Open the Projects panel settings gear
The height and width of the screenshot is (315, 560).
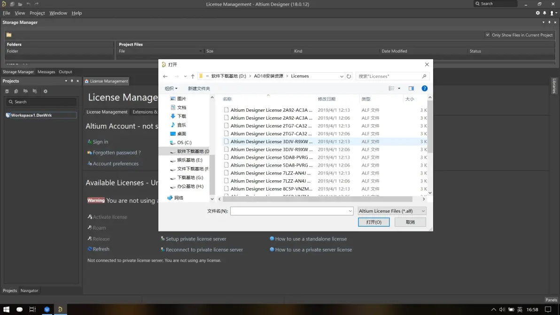point(46,92)
